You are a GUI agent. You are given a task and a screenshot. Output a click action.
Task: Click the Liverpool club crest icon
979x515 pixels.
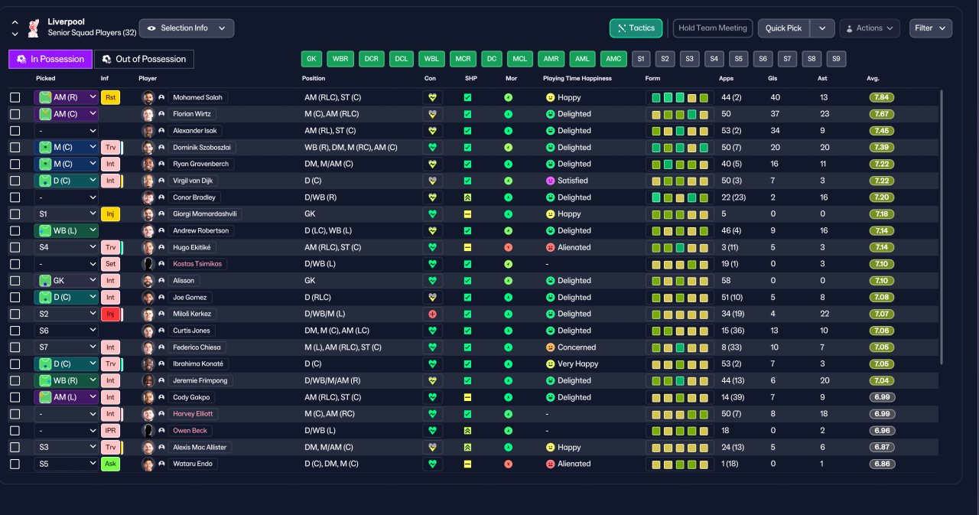(33, 28)
